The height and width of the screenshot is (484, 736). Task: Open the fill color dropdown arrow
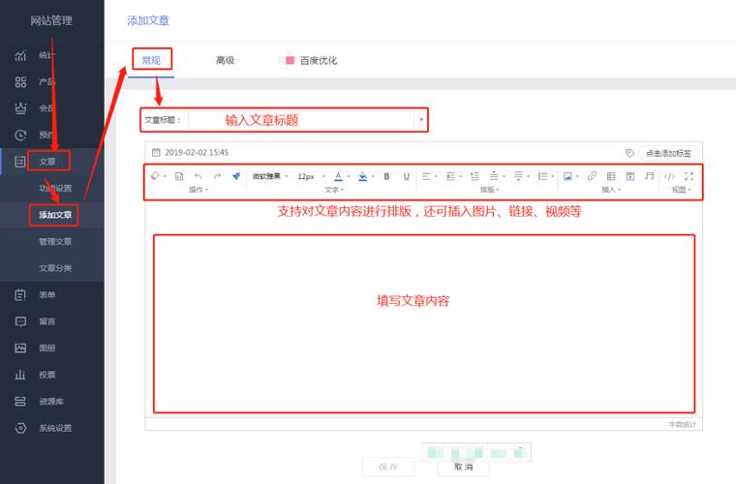pos(373,177)
